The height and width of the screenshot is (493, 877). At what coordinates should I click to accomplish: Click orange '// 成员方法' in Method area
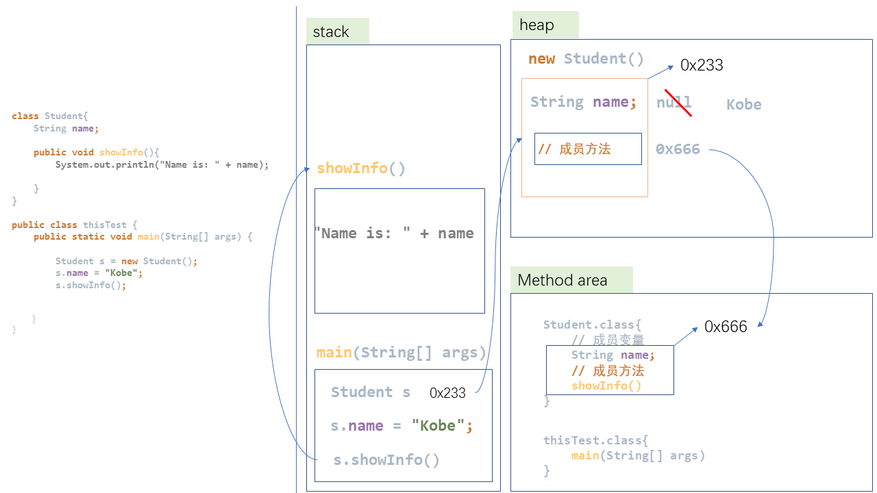click(608, 370)
